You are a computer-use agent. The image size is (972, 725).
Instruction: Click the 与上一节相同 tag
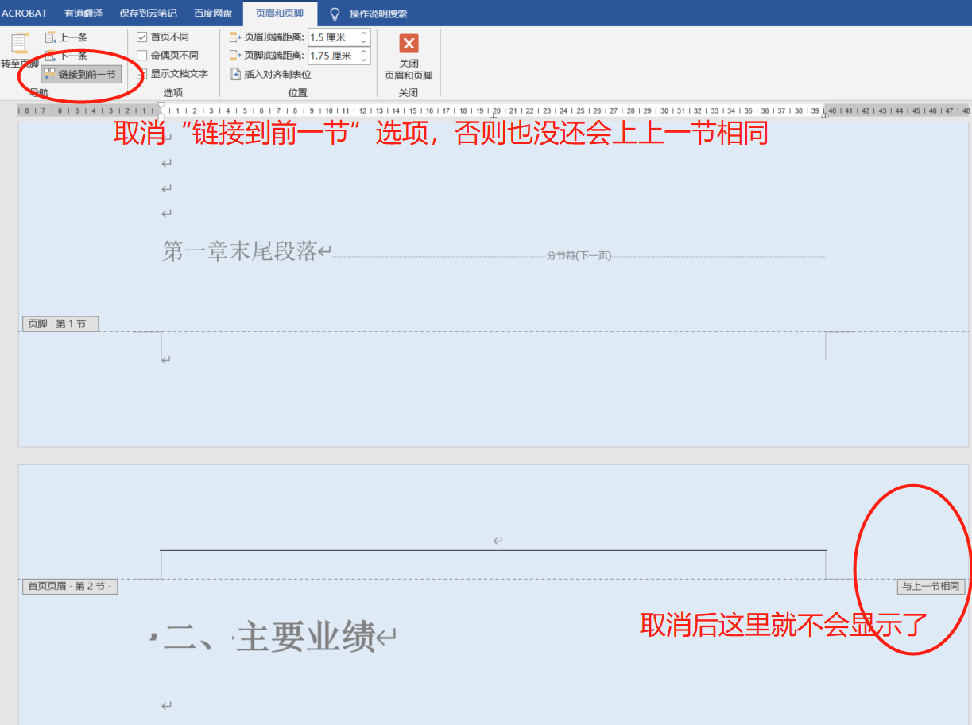pyautogui.click(x=931, y=586)
